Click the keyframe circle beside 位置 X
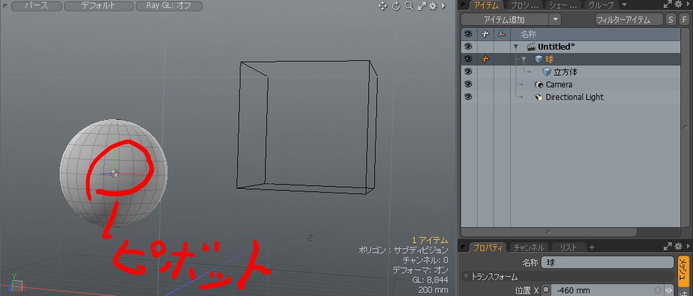Image resolution: width=693 pixels, height=296 pixels. tap(545, 290)
